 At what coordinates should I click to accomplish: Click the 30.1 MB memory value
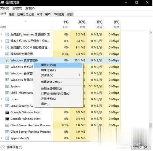(x=80, y=61)
